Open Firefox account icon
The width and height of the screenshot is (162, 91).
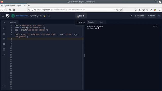147,10
